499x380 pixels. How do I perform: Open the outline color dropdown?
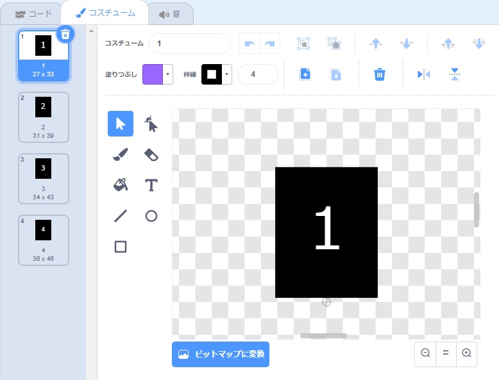[227, 74]
